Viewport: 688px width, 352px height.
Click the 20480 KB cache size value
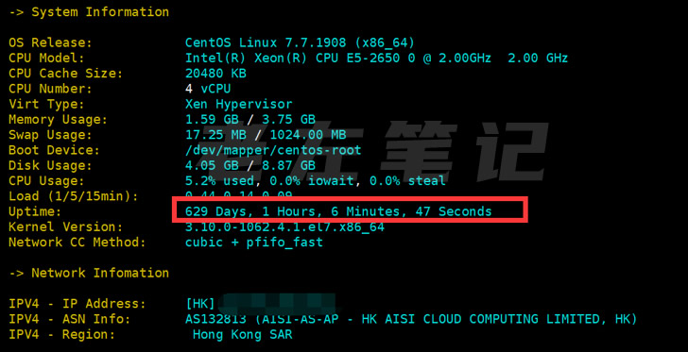pos(215,74)
